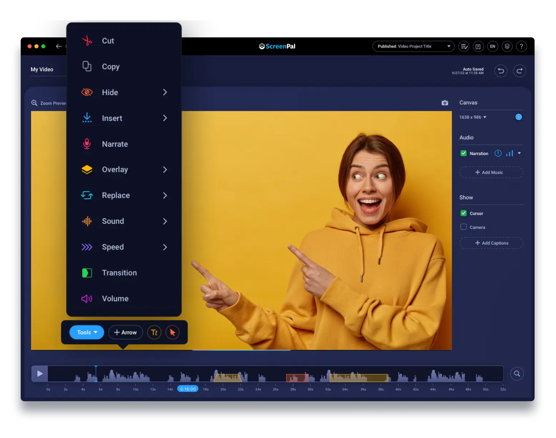Click the Add Captions button
The image size is (556, 438).
point(491,243)
